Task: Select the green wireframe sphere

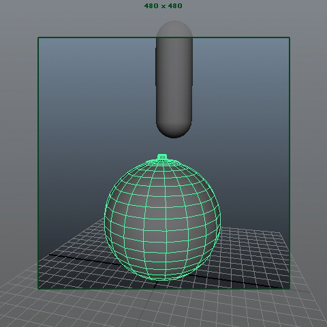Action: (x=162, y=218)
